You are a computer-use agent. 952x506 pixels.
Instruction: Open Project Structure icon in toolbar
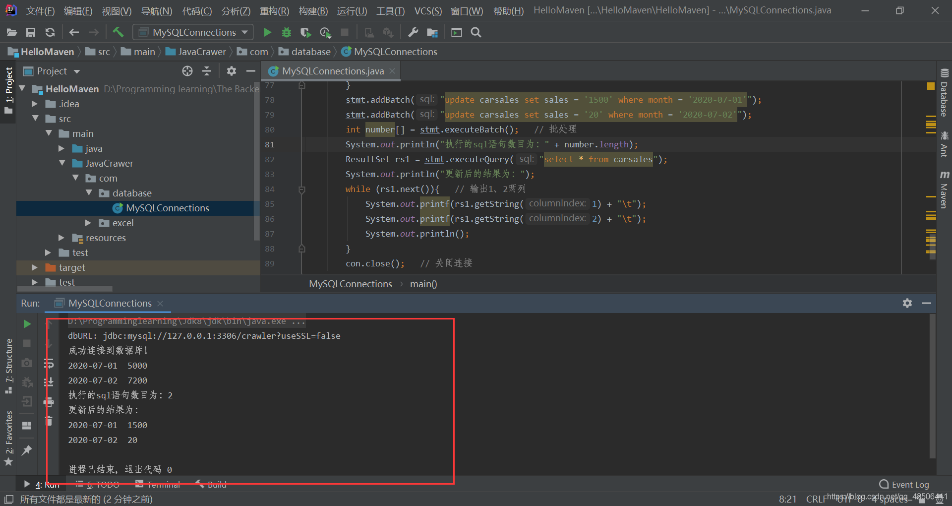[432, 33]
